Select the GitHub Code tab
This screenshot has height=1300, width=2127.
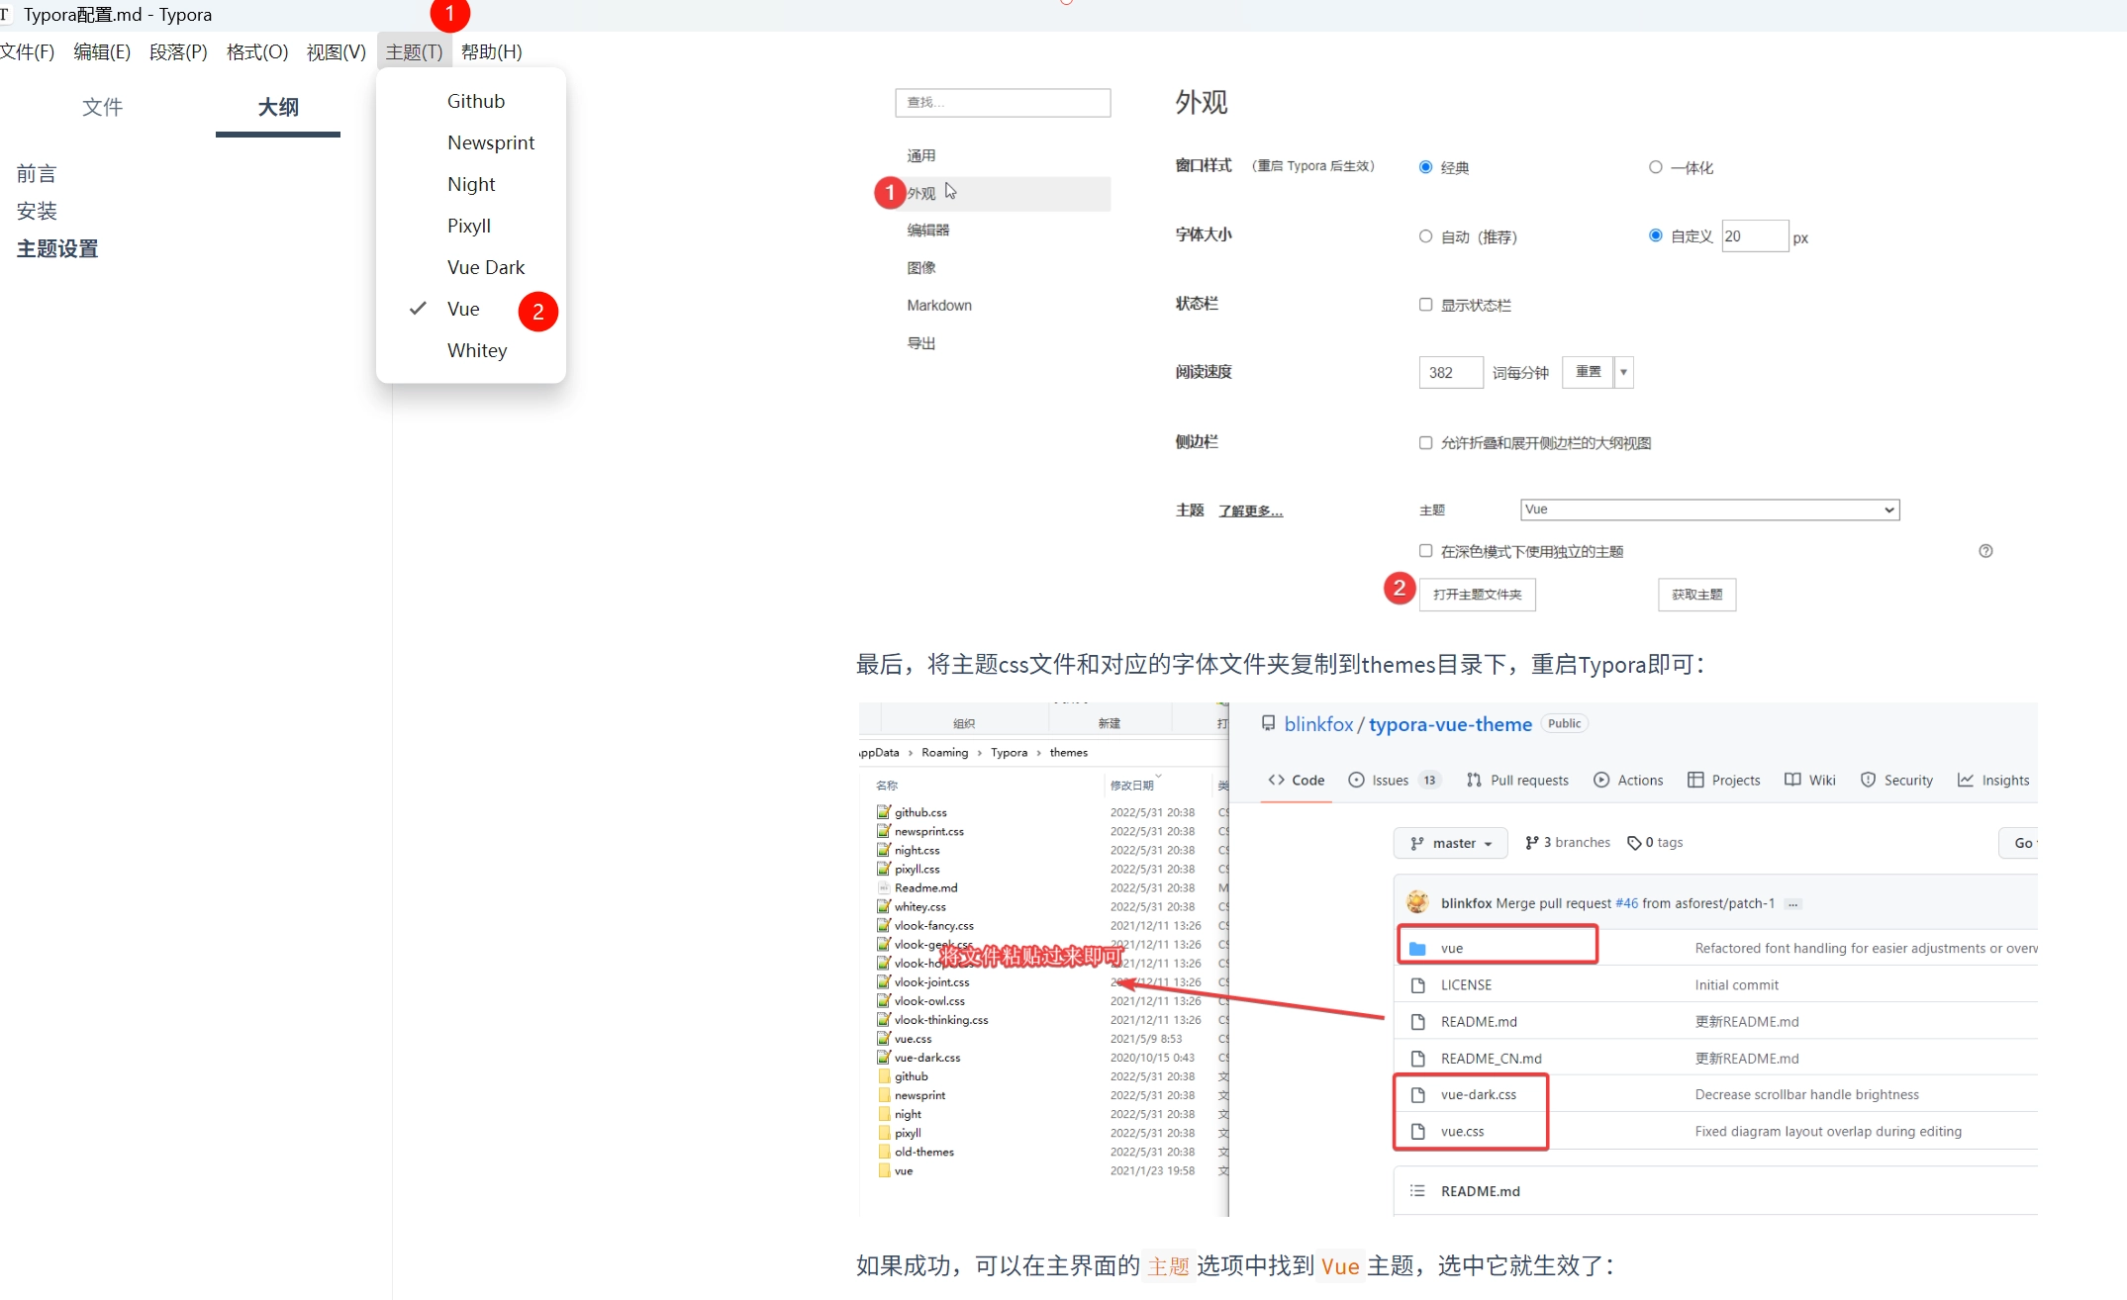pos(1297,780)
